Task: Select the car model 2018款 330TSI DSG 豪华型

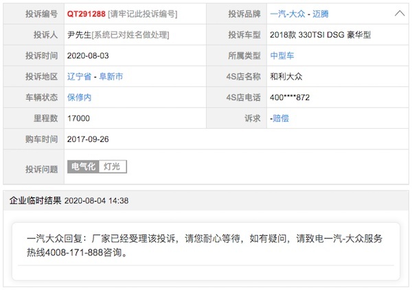Action: 320,35
